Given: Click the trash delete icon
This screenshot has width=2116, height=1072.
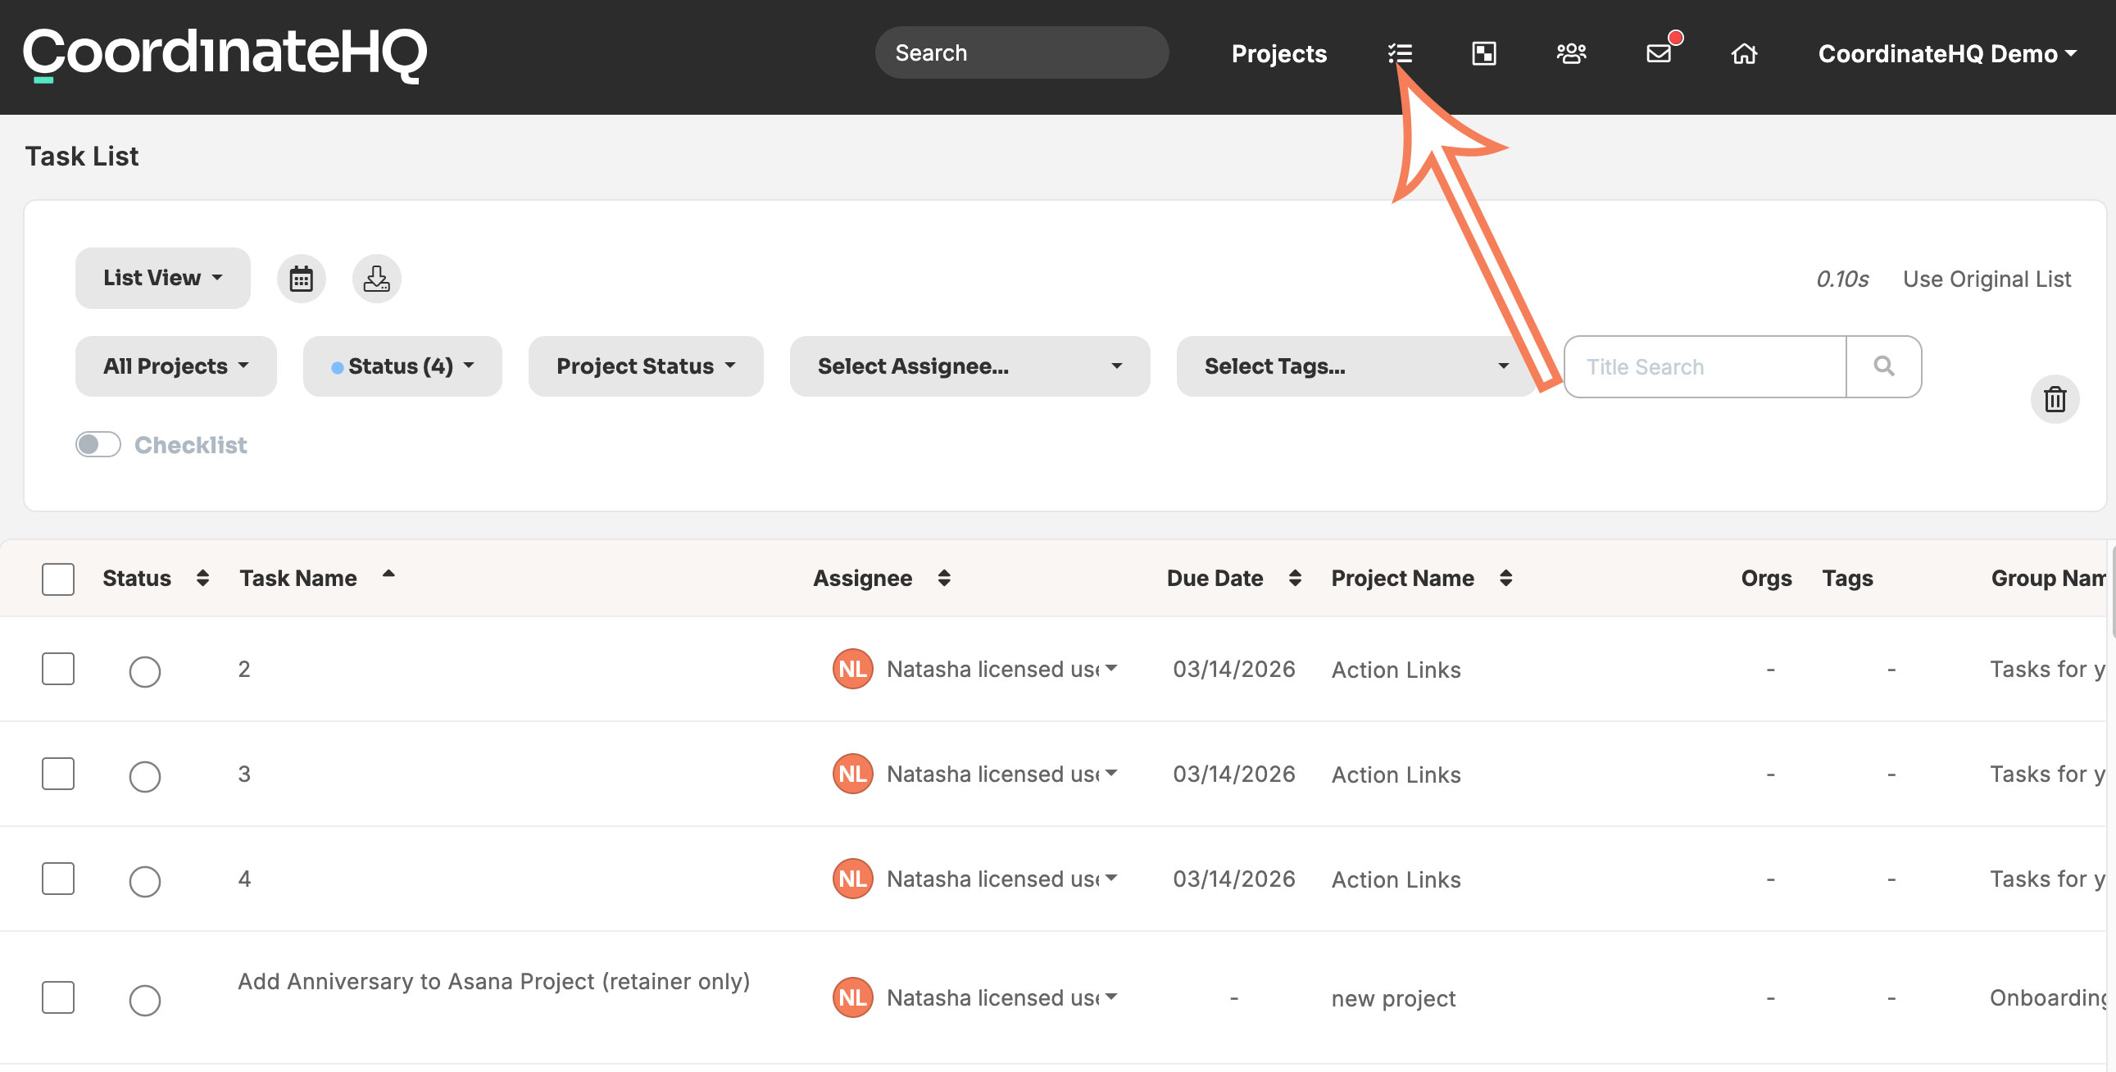Looking at the screenshot, I should tap(2055, 399).
